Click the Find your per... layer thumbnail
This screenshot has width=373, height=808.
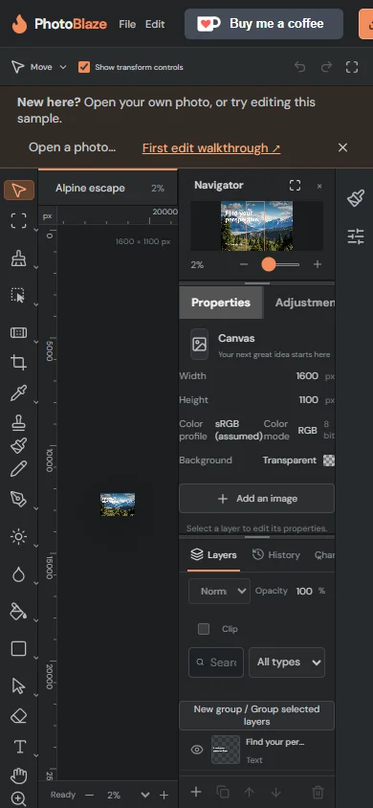tap(226, 750)
